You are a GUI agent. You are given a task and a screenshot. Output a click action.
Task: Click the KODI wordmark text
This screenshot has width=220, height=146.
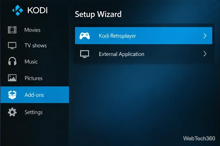(37, 10)
